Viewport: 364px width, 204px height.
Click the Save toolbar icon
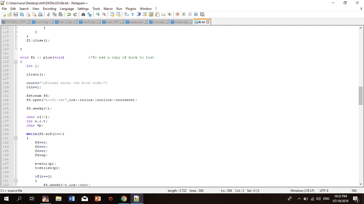16,14
